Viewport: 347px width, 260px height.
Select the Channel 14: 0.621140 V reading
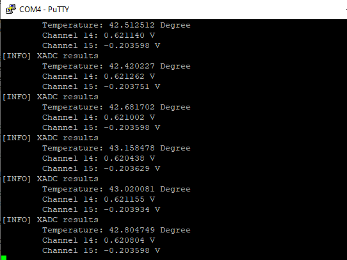[99, 35]
